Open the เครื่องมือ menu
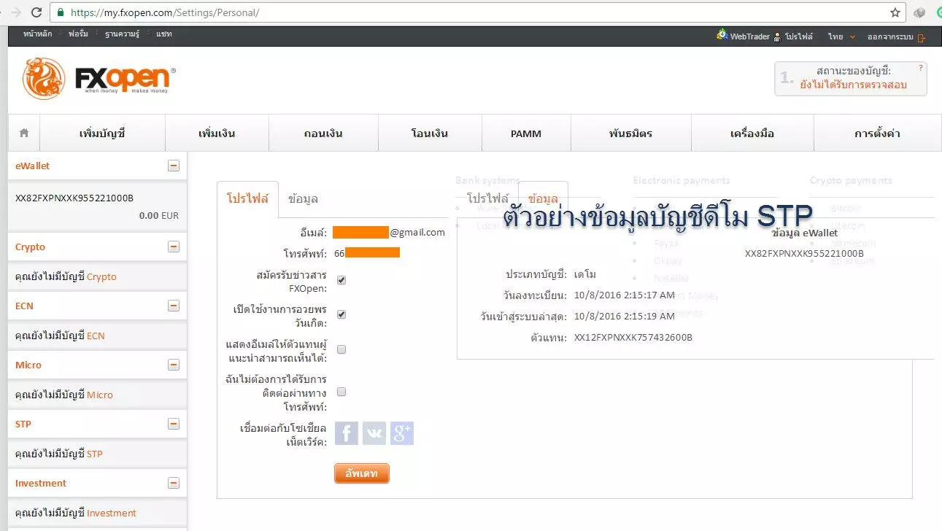The width and height of the screenshot is (942, 531). point(752,133)
